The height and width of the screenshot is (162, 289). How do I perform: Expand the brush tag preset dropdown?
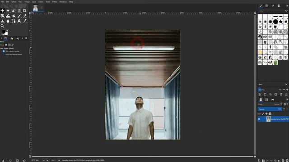pyautogui.click(x=286, y=84)
